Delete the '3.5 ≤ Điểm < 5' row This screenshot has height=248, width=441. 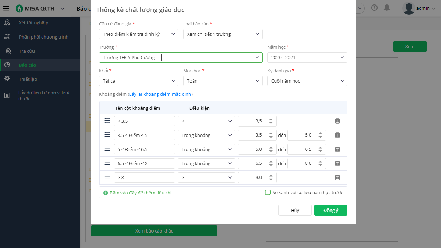(337, 135)
